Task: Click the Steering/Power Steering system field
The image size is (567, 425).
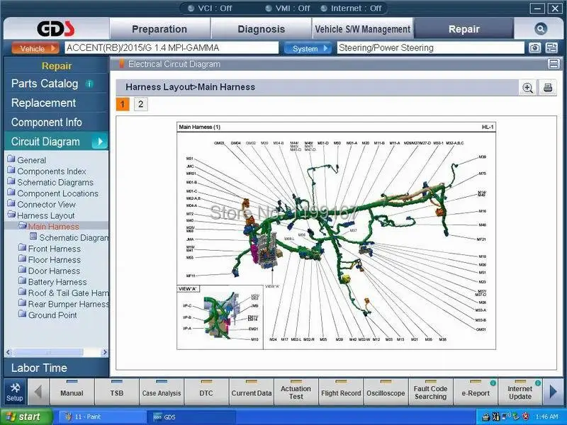Action: pos(430,48)
